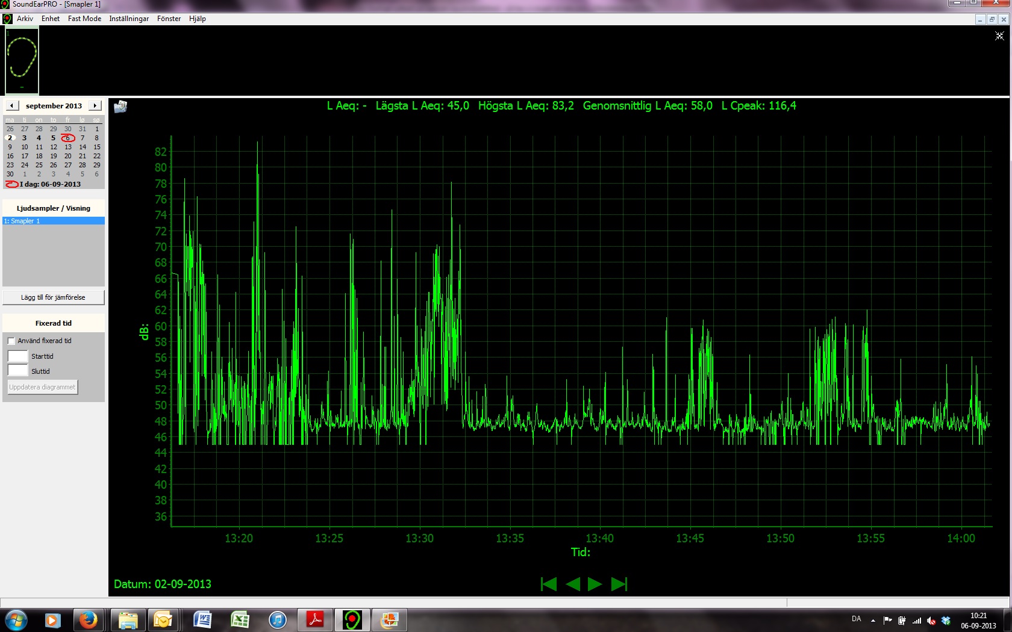This screenshot has height=632, width=1012.
Task: Click Lägg till för jämförelse button
Action: point(54,297)
